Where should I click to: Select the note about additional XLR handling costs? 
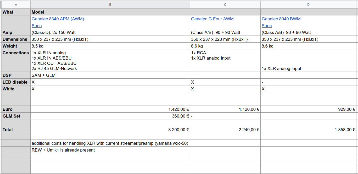[x=110, y=143]
